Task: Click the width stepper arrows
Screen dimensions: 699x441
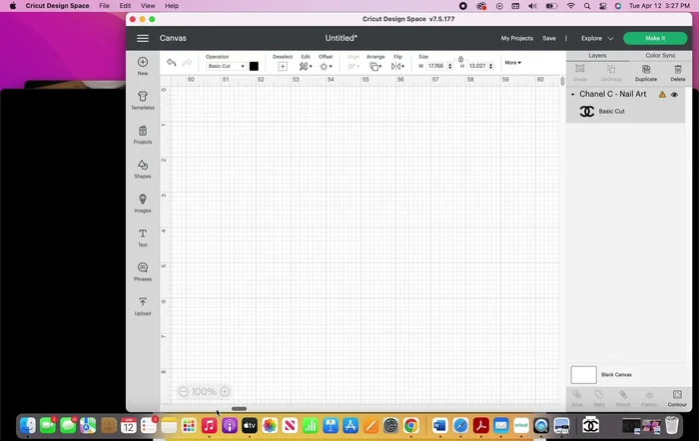Action: 449,66
